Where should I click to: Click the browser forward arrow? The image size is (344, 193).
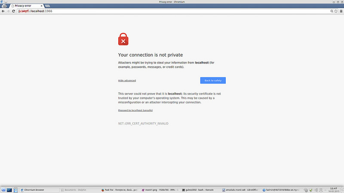click(x=8, y=11)
